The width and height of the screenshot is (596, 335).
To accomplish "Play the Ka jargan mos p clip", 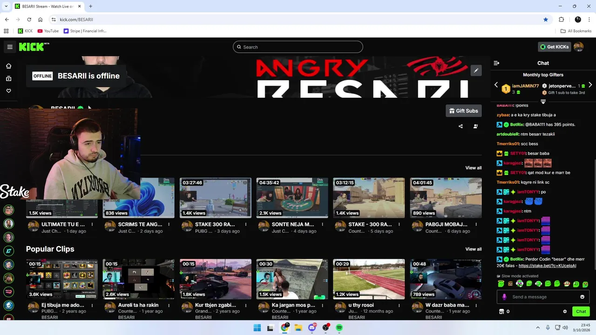I will pyautogui.click(x=292, y=279).
